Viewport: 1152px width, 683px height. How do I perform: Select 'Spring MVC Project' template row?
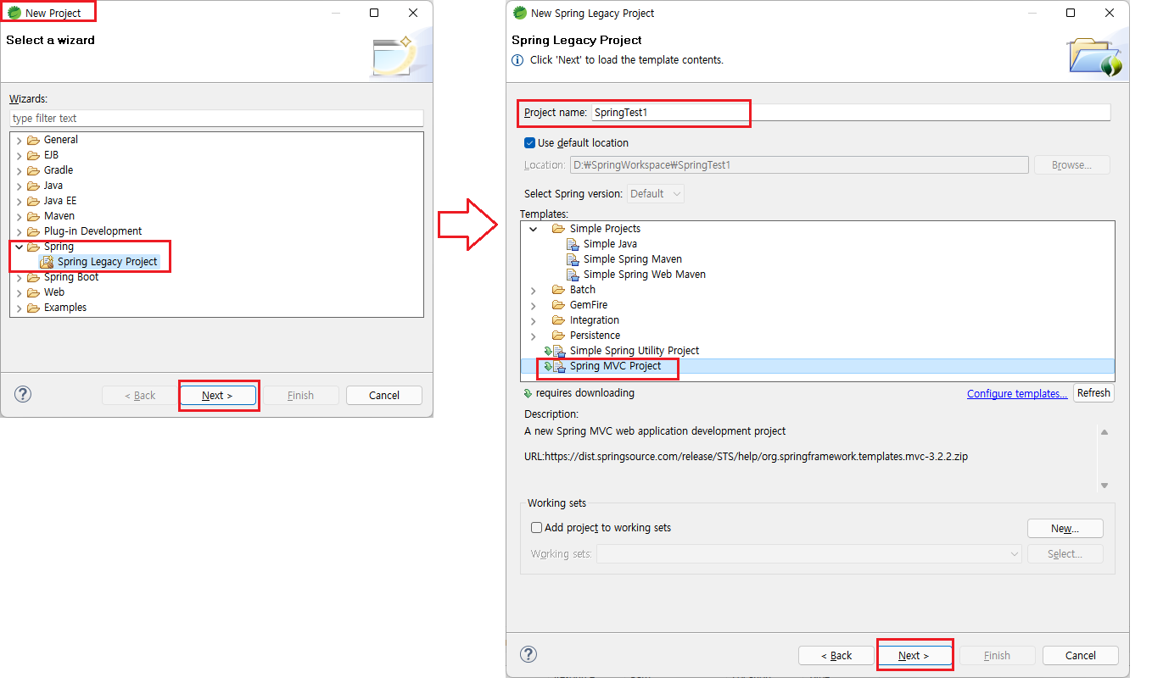pos(817,366)
